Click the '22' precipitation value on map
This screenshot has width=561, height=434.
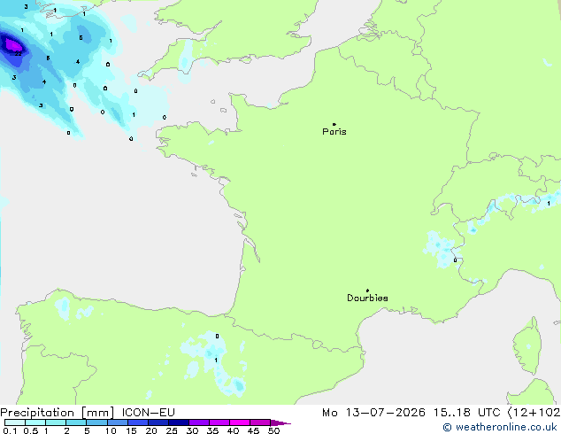(19, 54)
